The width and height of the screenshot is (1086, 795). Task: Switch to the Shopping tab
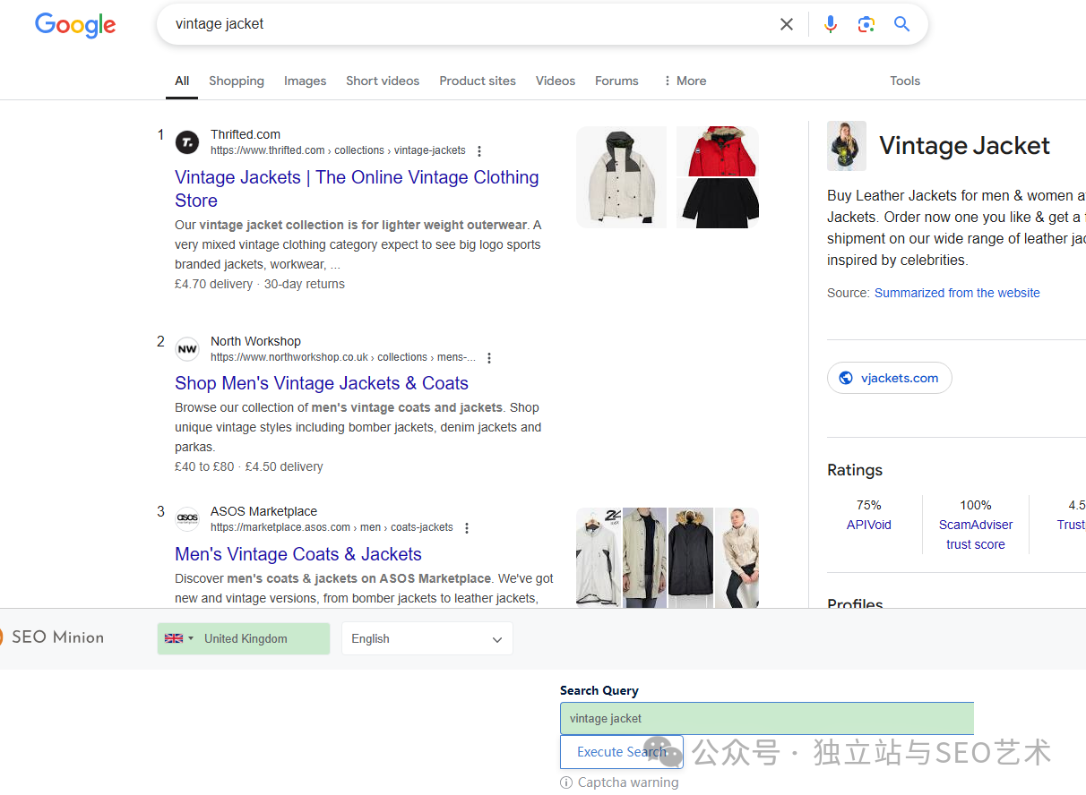click(x=237, y=81)
